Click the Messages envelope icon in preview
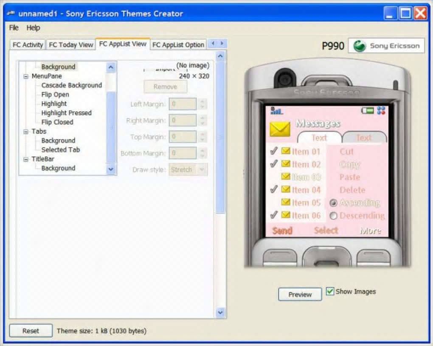The width and height of the screenshot is (433, 346). click(280, 129)
